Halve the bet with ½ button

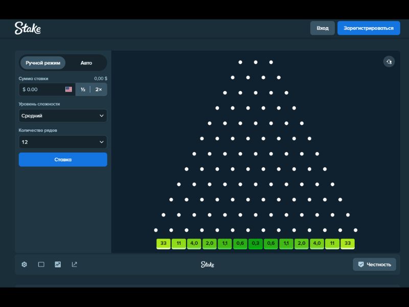(83, 90)
